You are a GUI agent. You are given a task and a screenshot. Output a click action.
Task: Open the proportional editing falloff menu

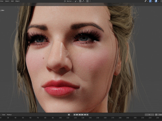90,1
